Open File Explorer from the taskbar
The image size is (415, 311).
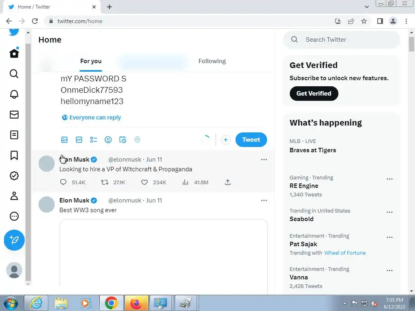click(x=61, y=303)
